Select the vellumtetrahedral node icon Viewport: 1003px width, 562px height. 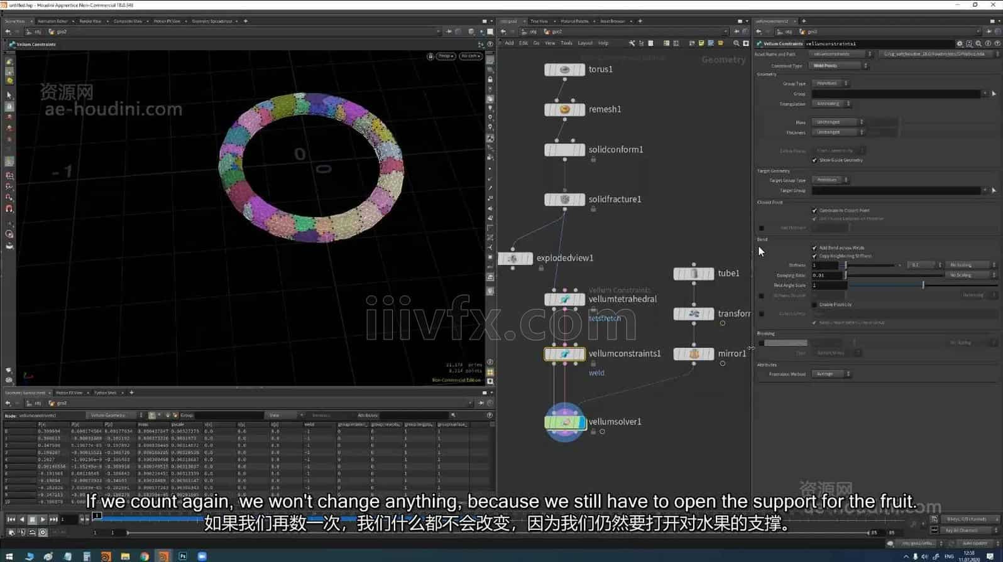tap(564, 300)
